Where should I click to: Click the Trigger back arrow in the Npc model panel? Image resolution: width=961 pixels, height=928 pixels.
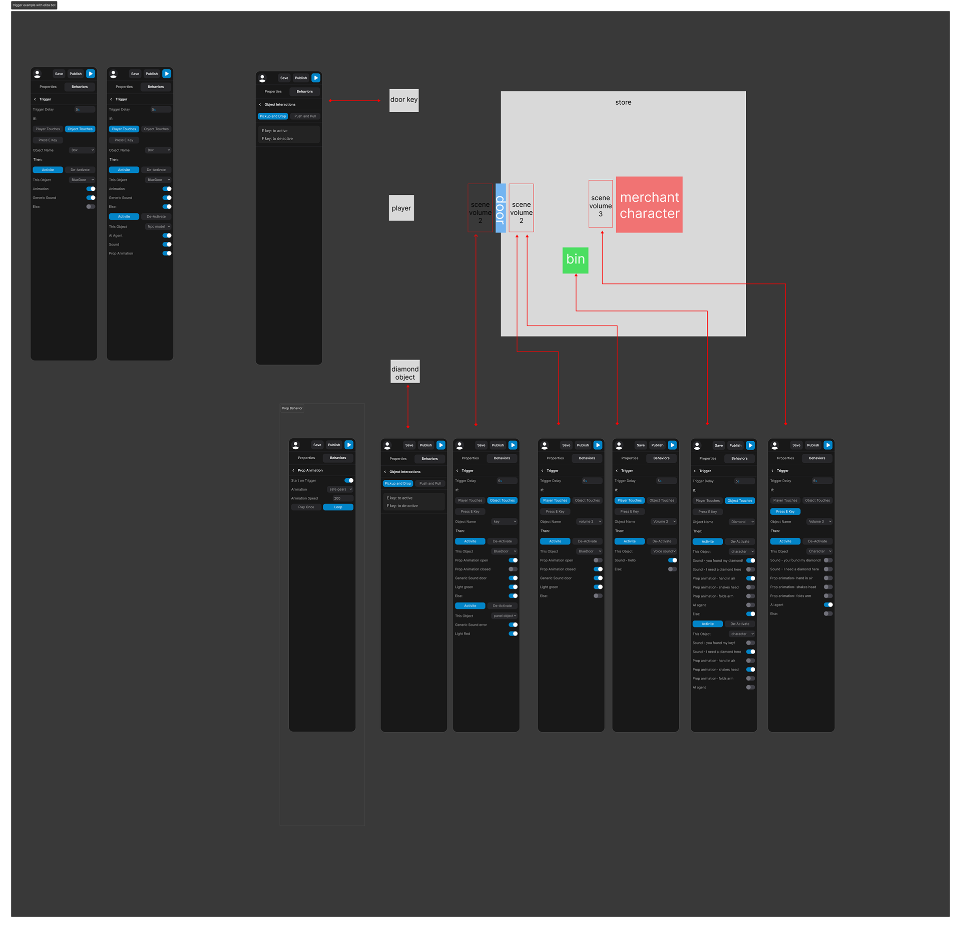click(x=111, y=99)
